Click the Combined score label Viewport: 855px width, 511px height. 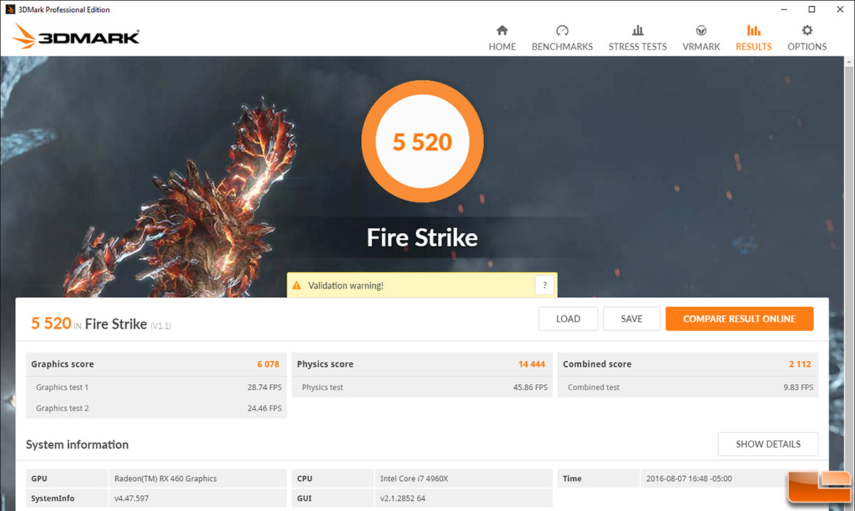click(597, 364)
